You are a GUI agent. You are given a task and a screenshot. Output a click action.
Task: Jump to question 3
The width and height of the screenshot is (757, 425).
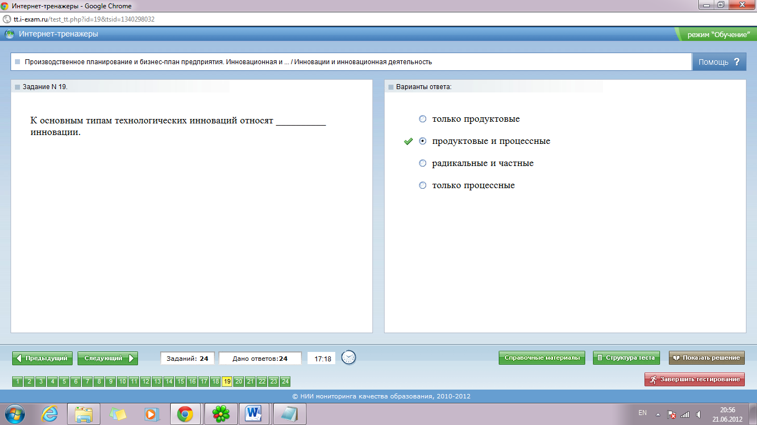point(41,381)
